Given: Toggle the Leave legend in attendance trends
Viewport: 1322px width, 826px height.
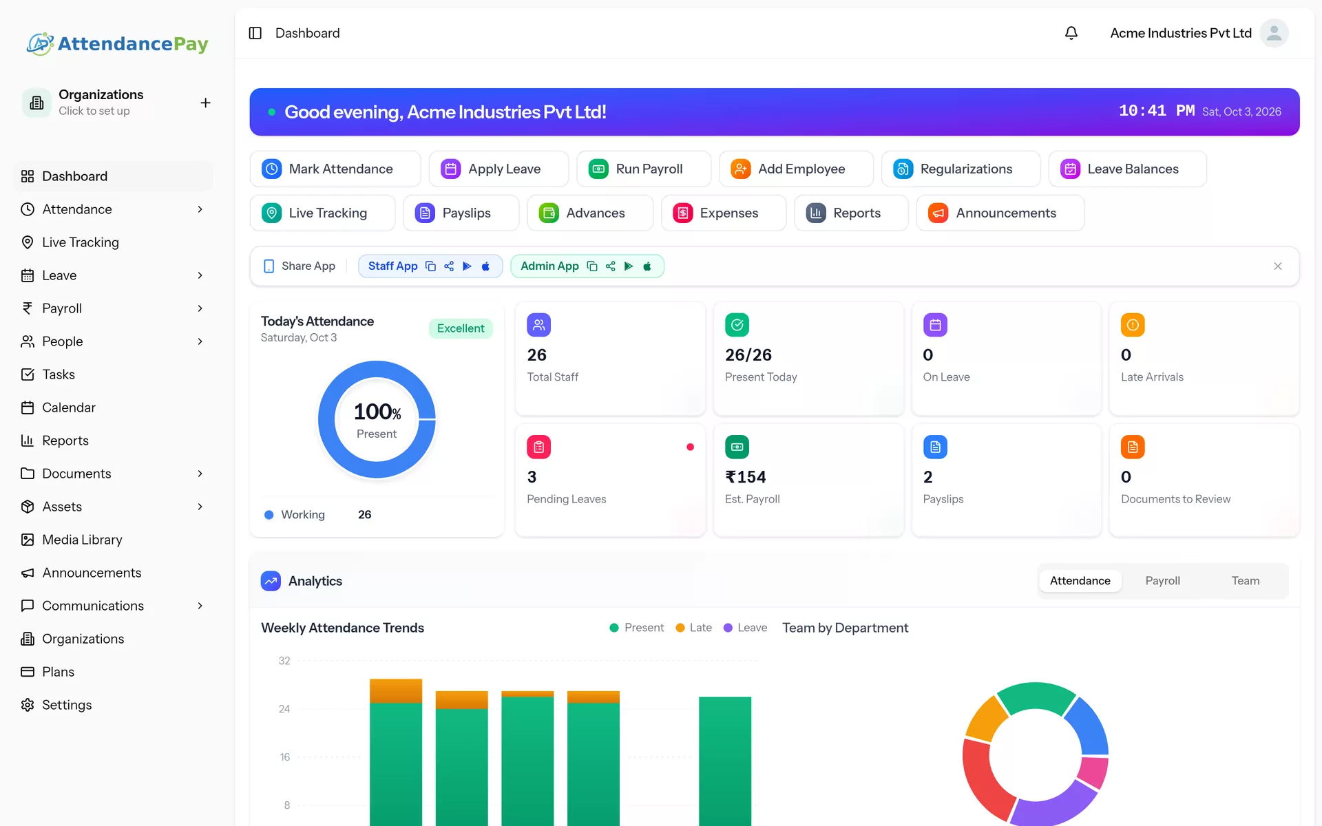Looking at the screenshot, I should 745,628.
